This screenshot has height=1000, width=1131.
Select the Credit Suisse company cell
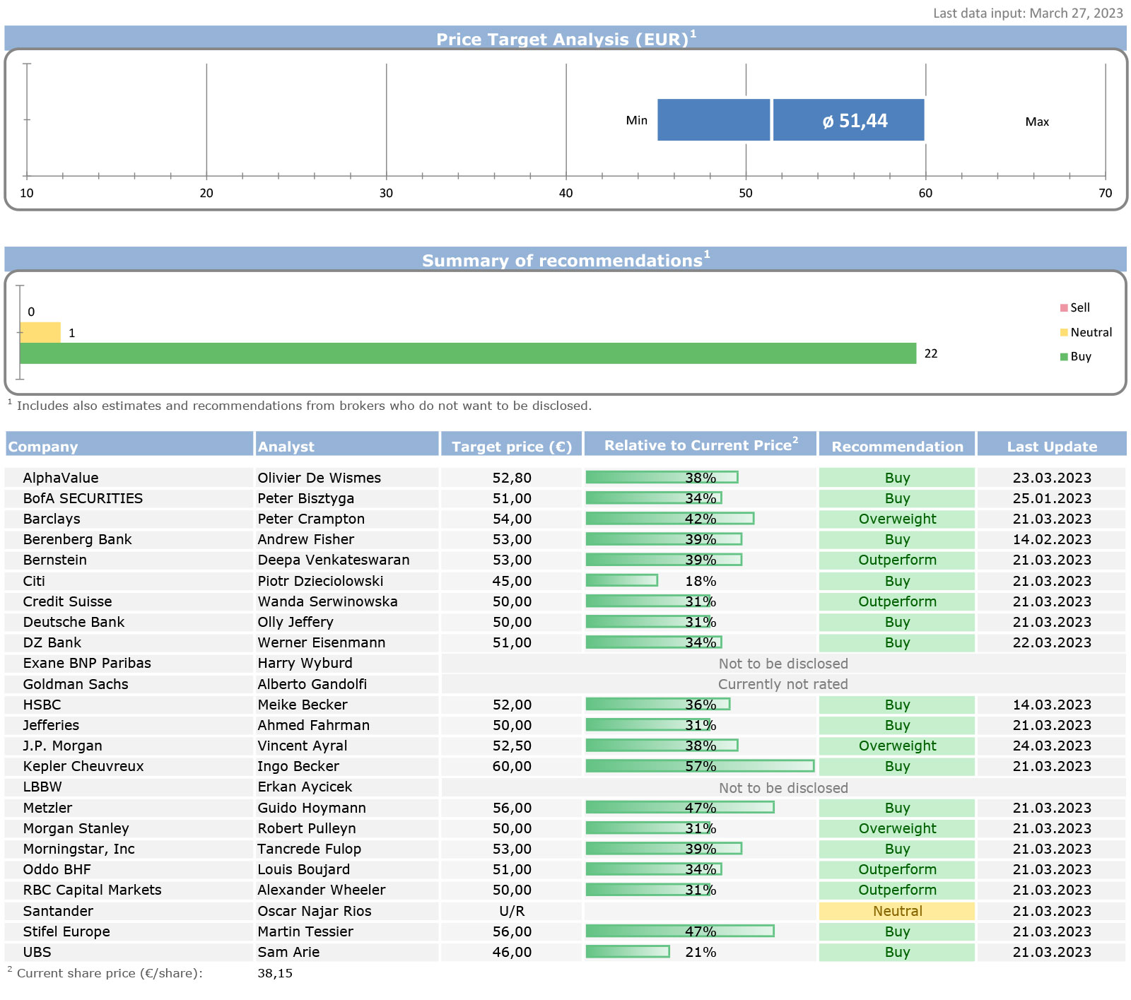tap(129, 601)
